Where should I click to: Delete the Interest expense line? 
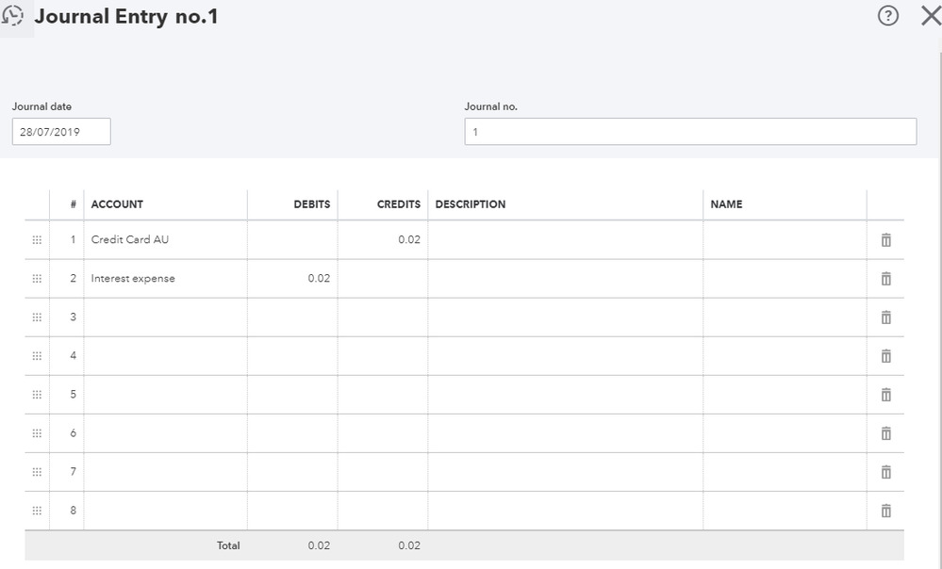pos(885,279)
